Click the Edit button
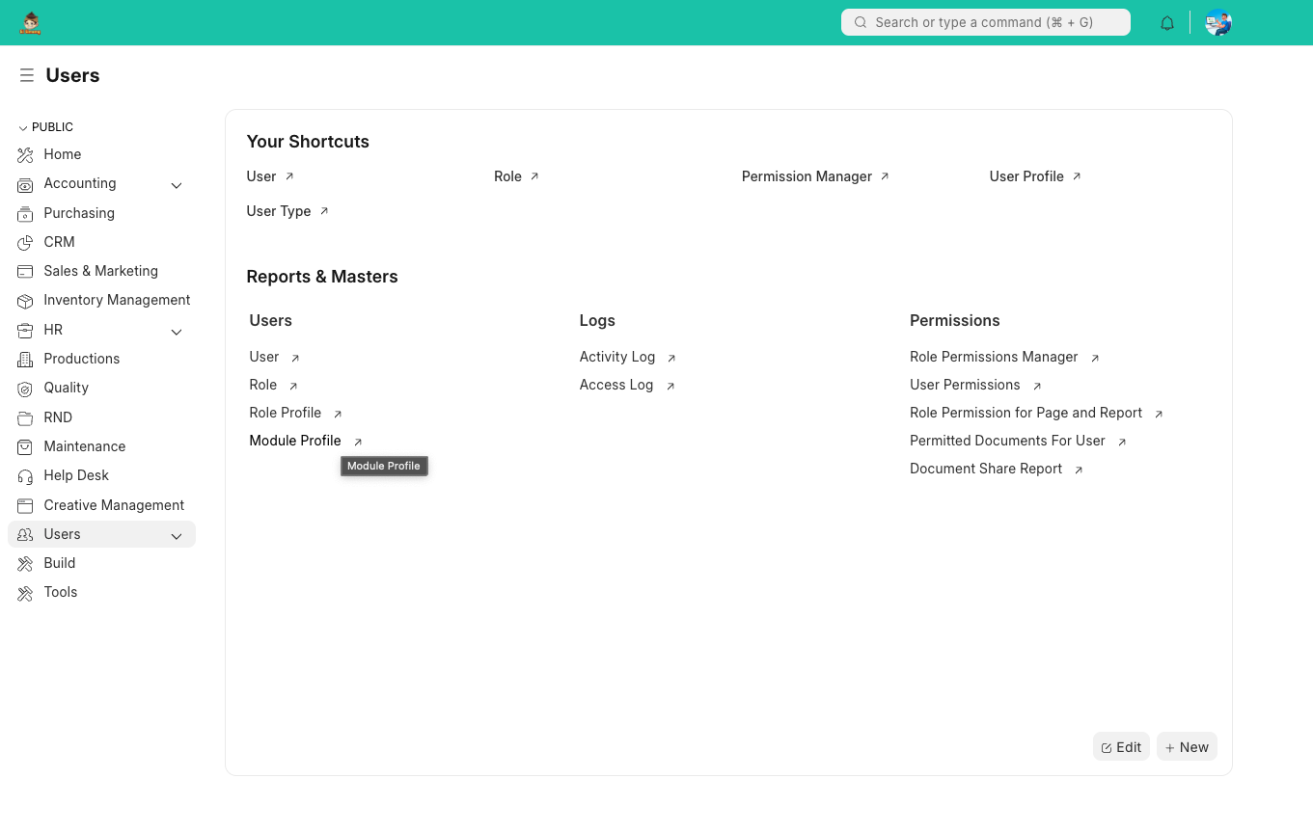1313x833 pixels. pyautogui.click(x=1121, y=746)
